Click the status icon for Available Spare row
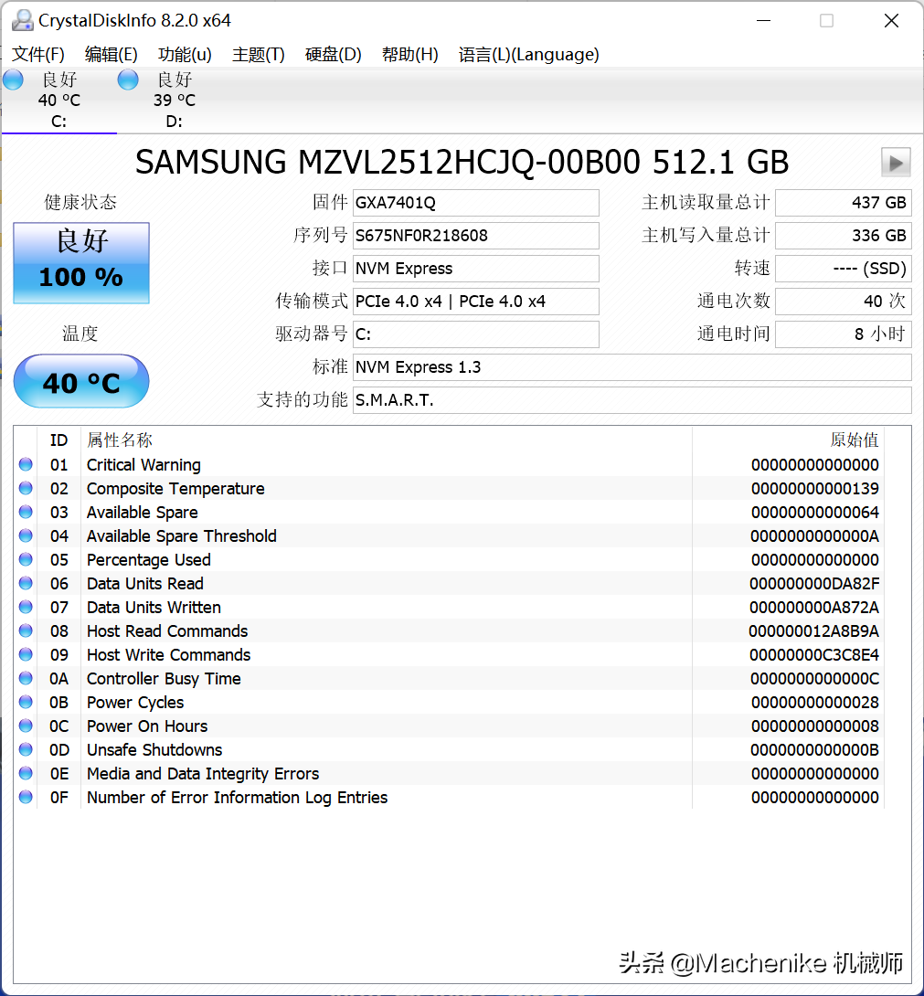This screenshot has width=924, height=996. pyautogui.click(x=26, y=512)
